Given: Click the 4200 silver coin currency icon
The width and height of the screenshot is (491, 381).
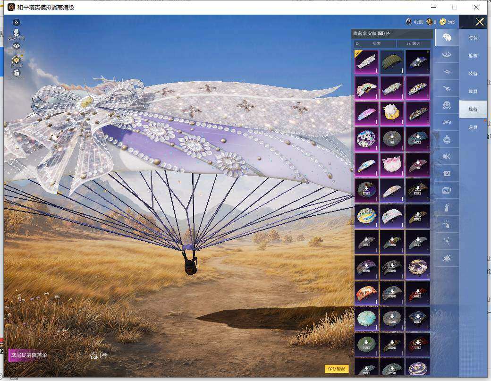Looking at the screenshot, I should tap(409, 22).
